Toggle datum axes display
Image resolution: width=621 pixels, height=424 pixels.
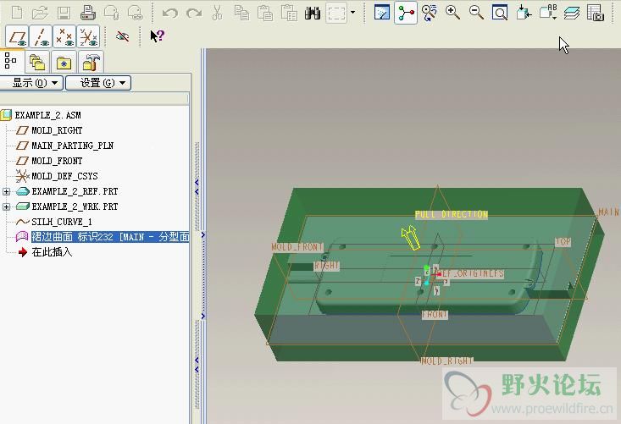click(41, 36)
